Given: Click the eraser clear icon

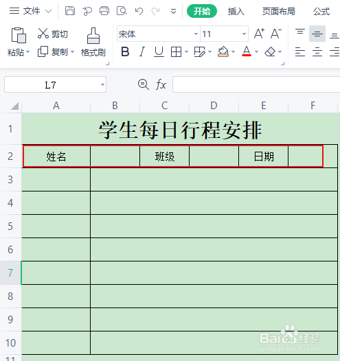Looking at the screenshot, I should (270, 51).
